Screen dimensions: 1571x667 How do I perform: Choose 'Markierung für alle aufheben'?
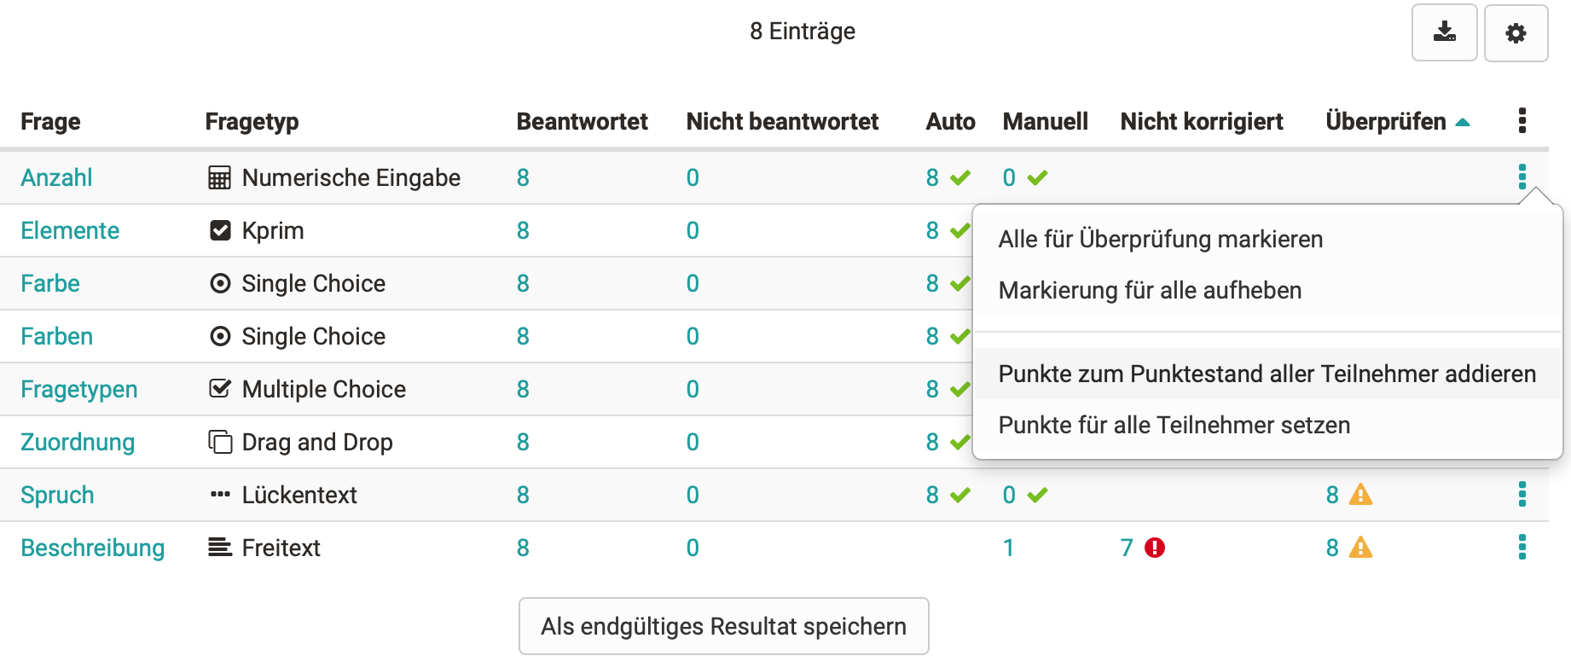coord(1150,291)
